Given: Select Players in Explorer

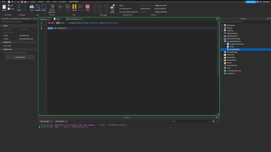Looking at the screenshot, I should point(230,28).
